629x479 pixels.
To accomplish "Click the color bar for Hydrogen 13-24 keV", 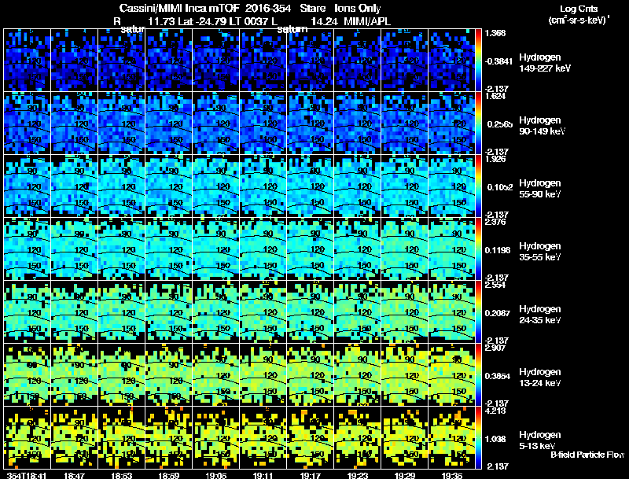I will (478, 375).
